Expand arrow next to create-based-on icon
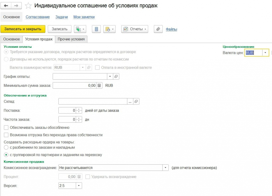This screenshot has width=272, height=196. pyautogui.click(x=83, y=29)
